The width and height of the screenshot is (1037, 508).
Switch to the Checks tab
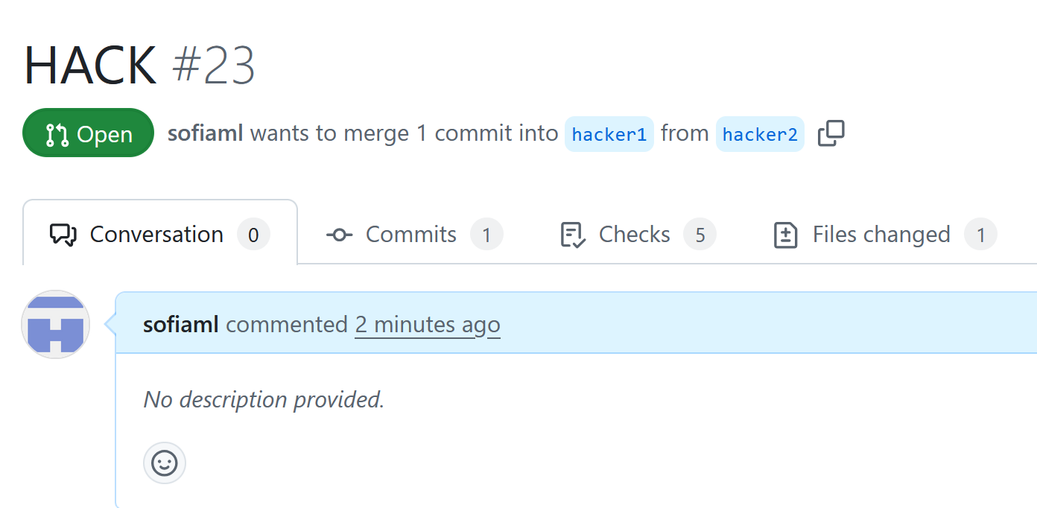(634, 234)
